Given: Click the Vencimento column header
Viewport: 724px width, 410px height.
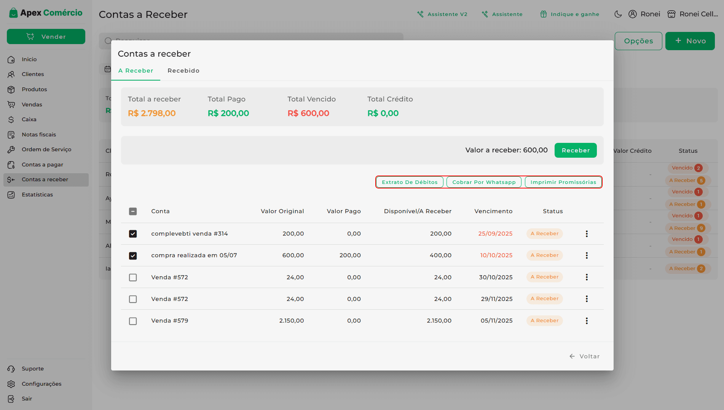Looking at the screenshot, I should [493, 211].
